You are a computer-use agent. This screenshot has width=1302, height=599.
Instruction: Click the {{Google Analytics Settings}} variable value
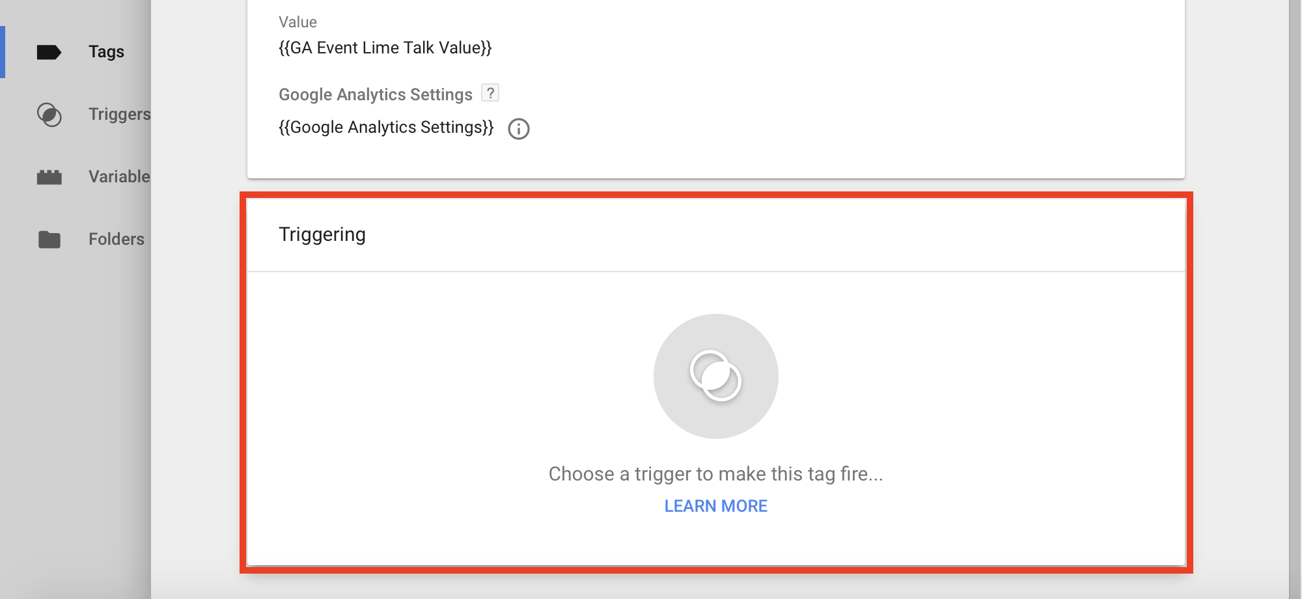[x=386, y=127]
